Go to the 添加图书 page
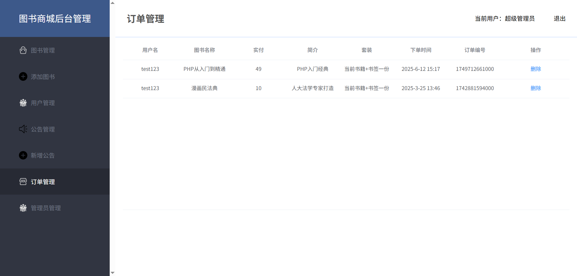 55,77
